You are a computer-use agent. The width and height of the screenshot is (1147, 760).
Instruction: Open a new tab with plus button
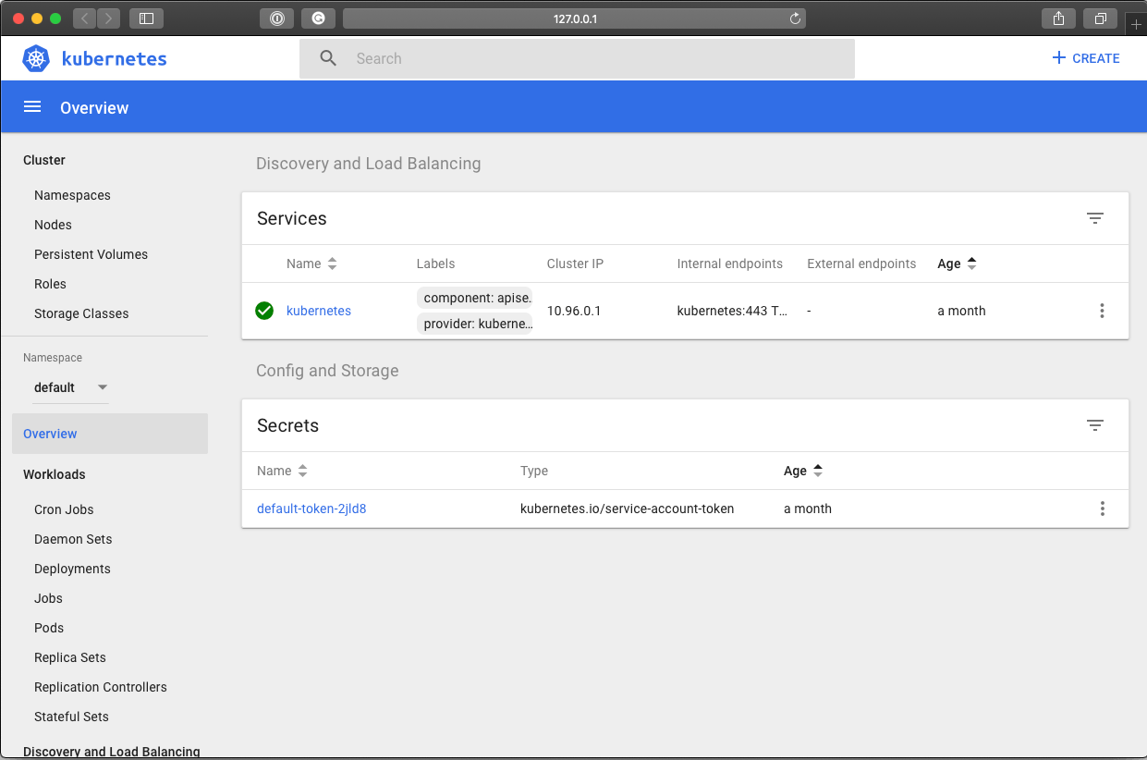coord(1136,24)
